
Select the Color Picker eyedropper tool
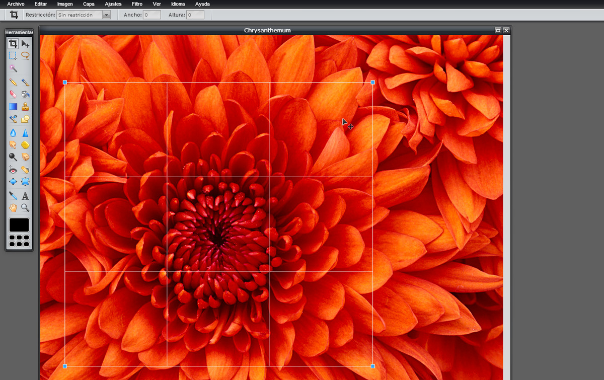click(x=13, y=196)
